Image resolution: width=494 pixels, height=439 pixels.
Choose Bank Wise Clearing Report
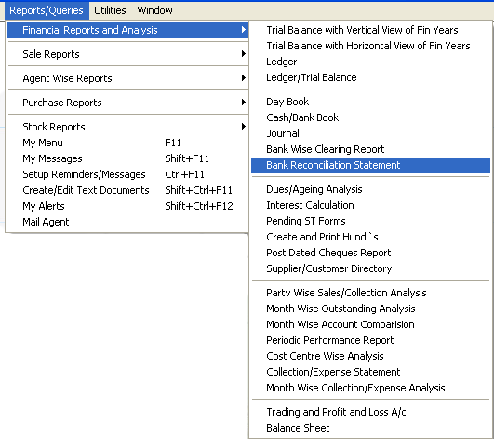click(x=370, y=149)
